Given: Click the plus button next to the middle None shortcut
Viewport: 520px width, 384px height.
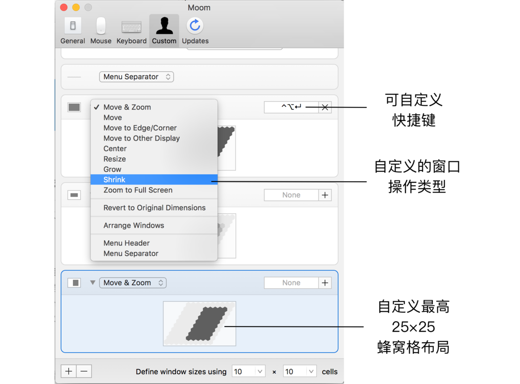Looking at the screenshot, I should [325, 195].
